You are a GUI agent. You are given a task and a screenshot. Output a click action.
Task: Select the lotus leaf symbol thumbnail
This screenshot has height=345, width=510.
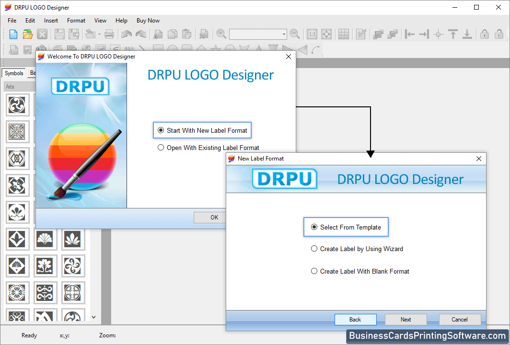(72, 239)
